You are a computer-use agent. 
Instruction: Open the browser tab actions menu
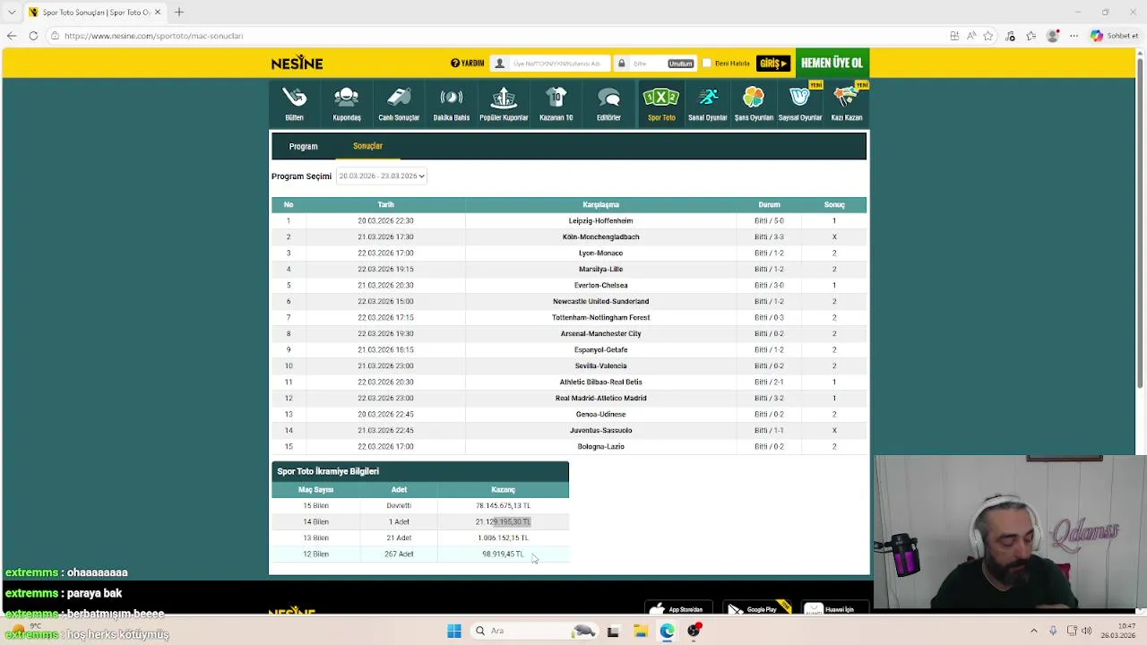pyautogui.click(x=11, y=13)
